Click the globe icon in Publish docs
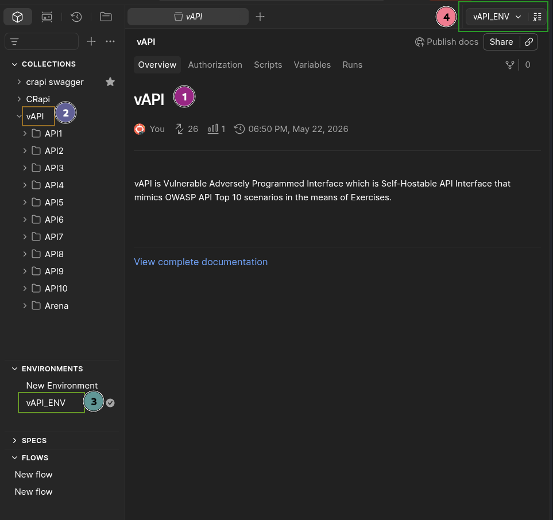The width and height of the screenshot is (553, 520). coord(419,42)
